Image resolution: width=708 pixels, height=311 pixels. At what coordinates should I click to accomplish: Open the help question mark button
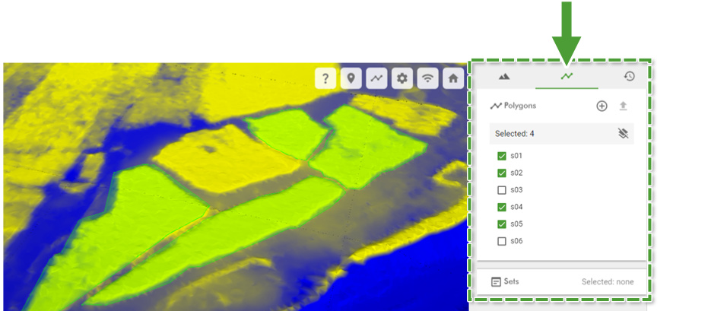pos(325,78)
